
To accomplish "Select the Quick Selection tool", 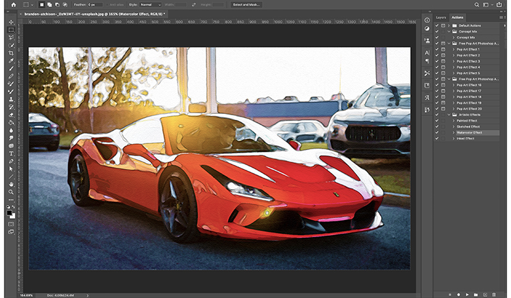I will (x=11, y=45).
